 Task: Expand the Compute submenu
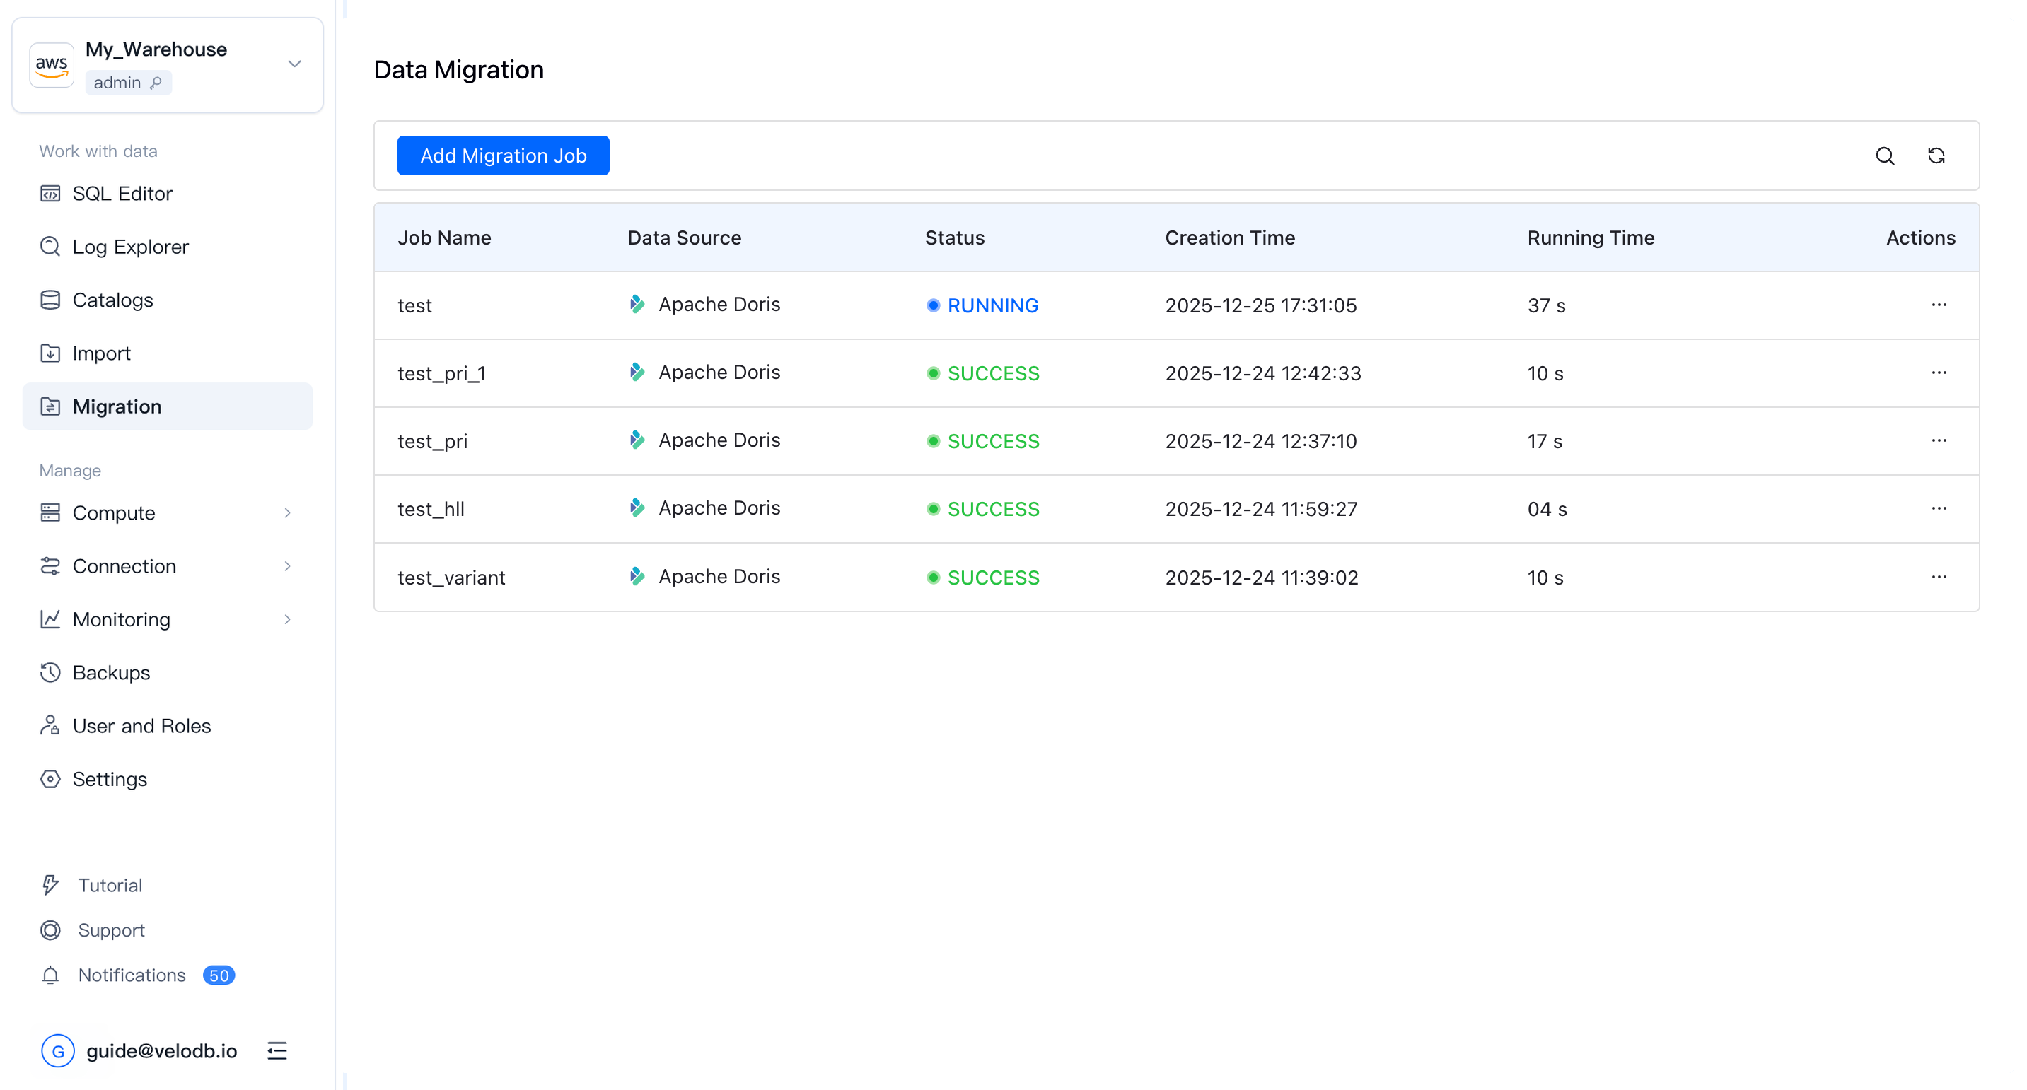(287, 512)
